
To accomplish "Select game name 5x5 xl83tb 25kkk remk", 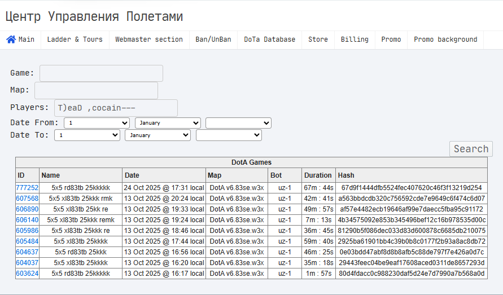I will [81, 220].
